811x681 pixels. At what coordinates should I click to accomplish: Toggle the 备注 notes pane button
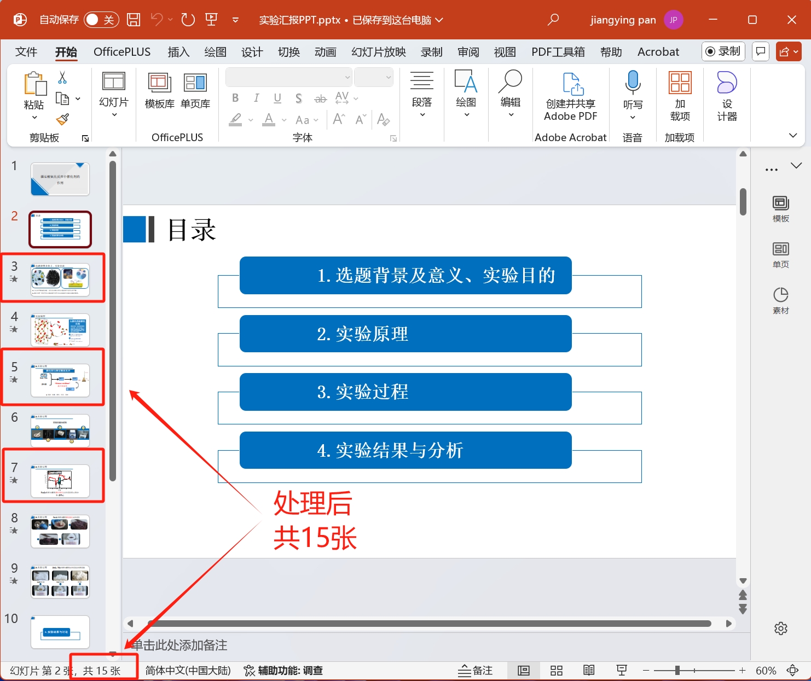[476, 671]
